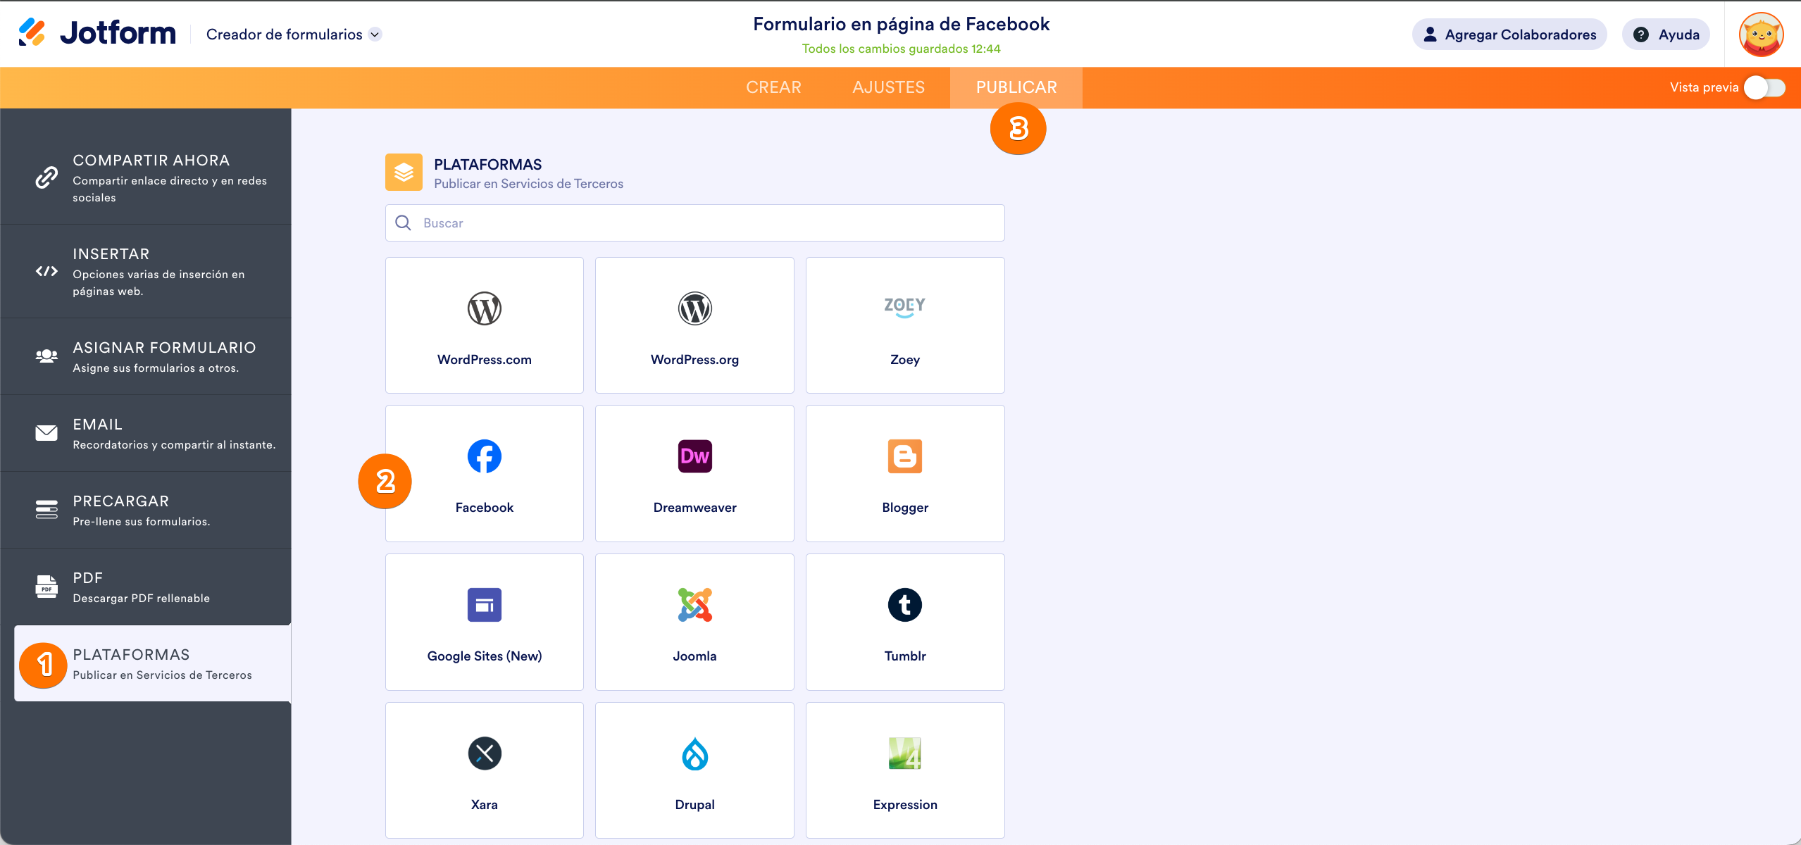Click the Buscar search field

(694, 223)
